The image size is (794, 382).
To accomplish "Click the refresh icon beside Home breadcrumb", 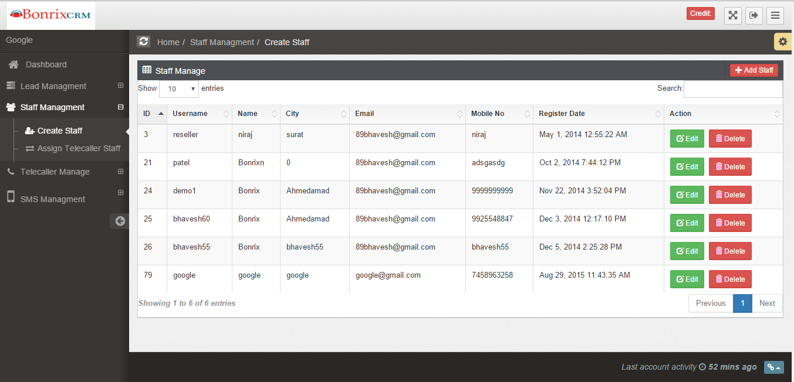I will point(144,42).
